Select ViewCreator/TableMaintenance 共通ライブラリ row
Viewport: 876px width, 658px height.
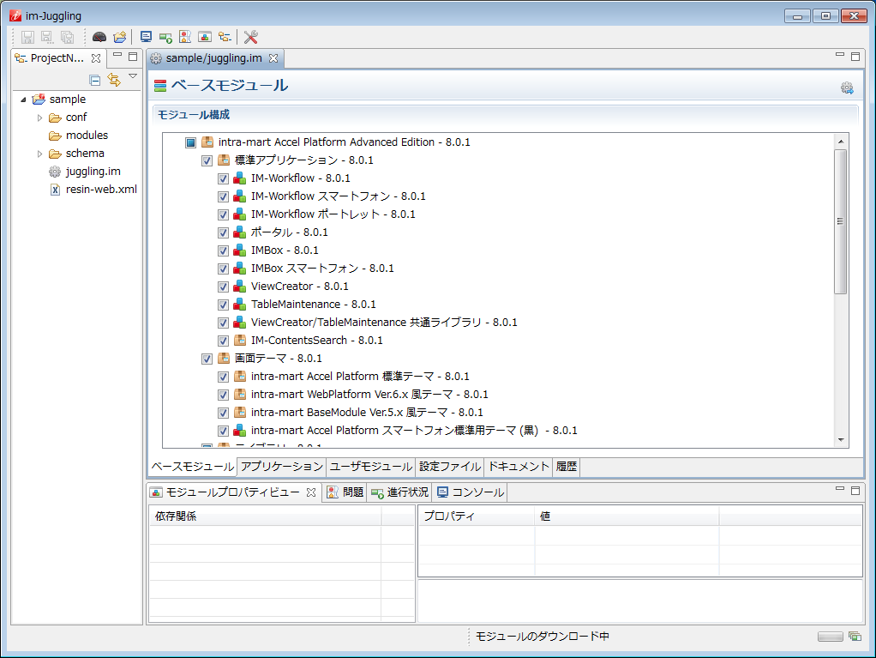click(384, 323)
